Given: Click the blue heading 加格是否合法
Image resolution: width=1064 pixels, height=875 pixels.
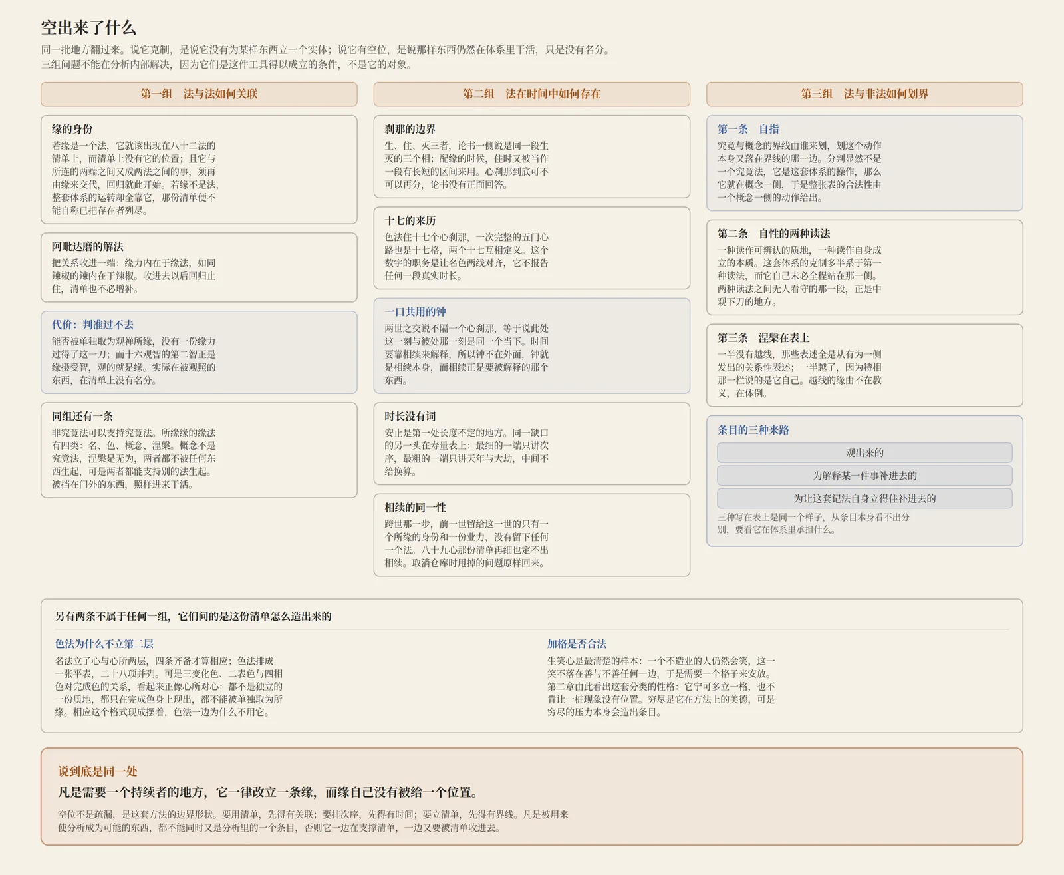Looking at the screenshot, I should click(x=577, y=644).
